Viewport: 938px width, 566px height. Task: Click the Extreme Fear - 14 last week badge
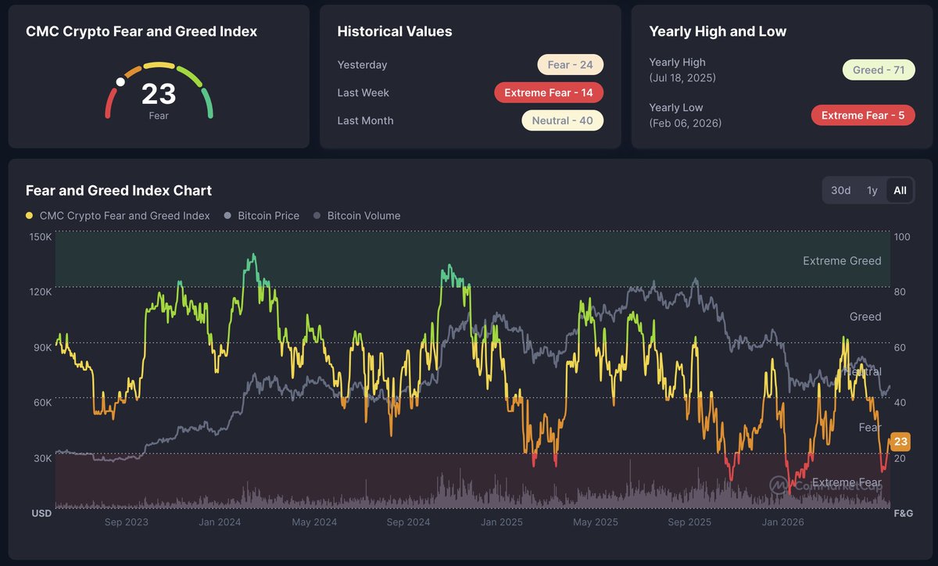(x=549, y=93)
